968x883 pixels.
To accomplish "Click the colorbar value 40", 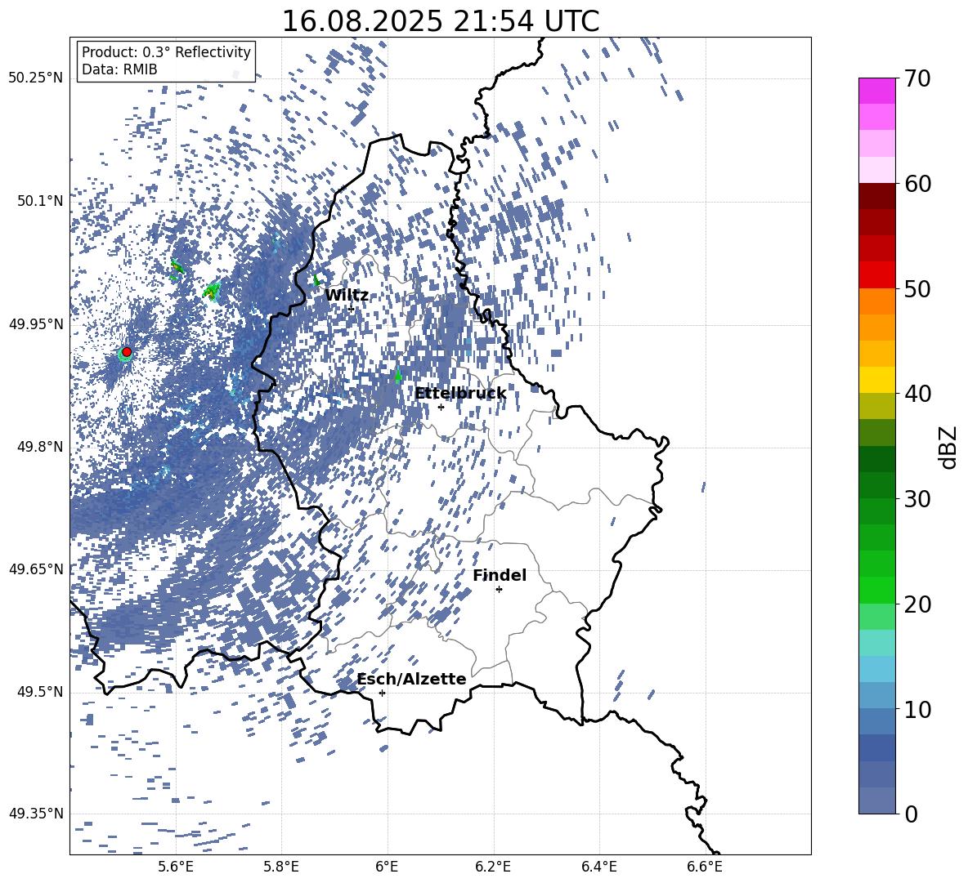I will point(917,394).
